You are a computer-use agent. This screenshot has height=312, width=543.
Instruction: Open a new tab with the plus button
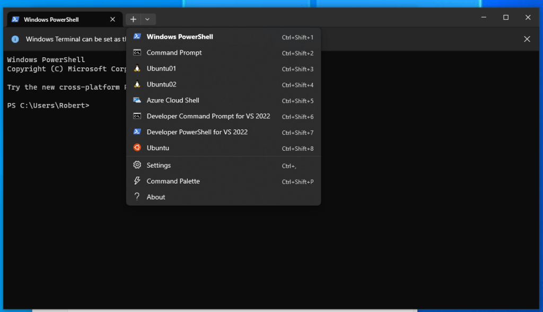tap(133, 19)
